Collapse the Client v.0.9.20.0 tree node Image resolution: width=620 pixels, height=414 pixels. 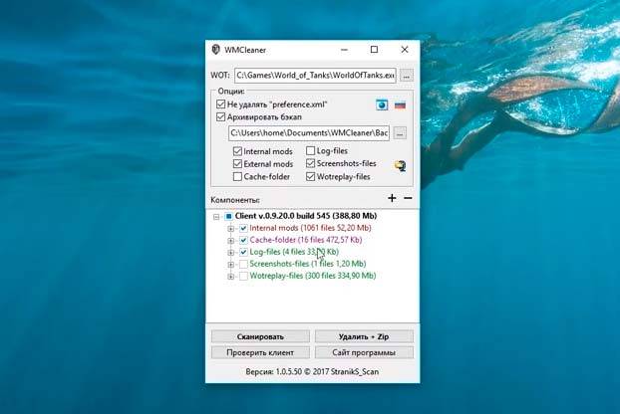pos(216,216)
